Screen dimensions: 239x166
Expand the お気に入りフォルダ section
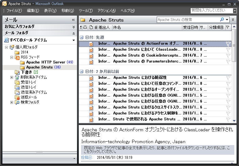coord(74,27)
